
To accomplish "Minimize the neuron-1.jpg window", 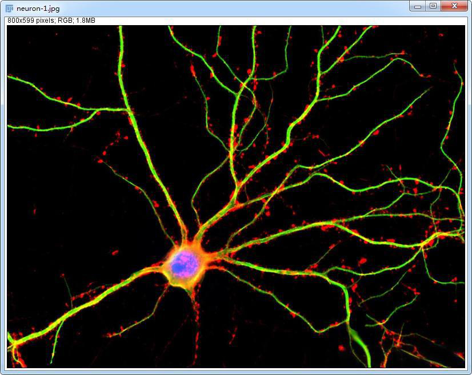I will pos(418,6).
